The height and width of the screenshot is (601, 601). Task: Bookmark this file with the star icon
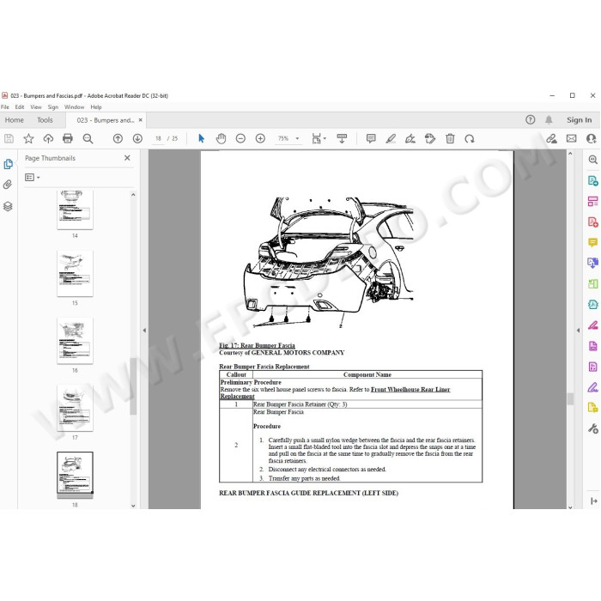tap(28, 139)
